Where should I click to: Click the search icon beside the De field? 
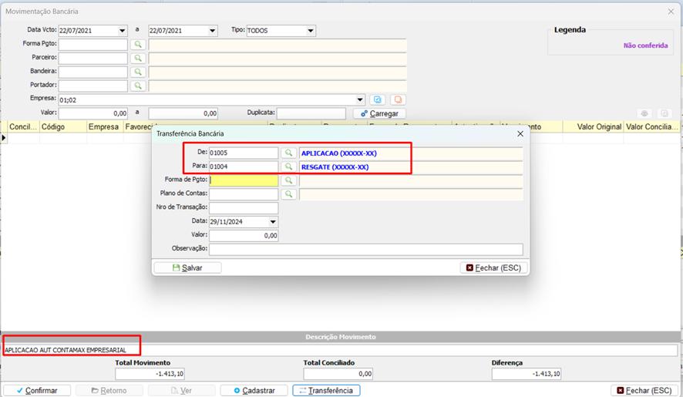288,153
